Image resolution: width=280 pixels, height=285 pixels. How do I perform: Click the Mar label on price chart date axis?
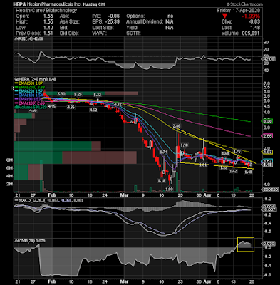click(x=124, y=195)
